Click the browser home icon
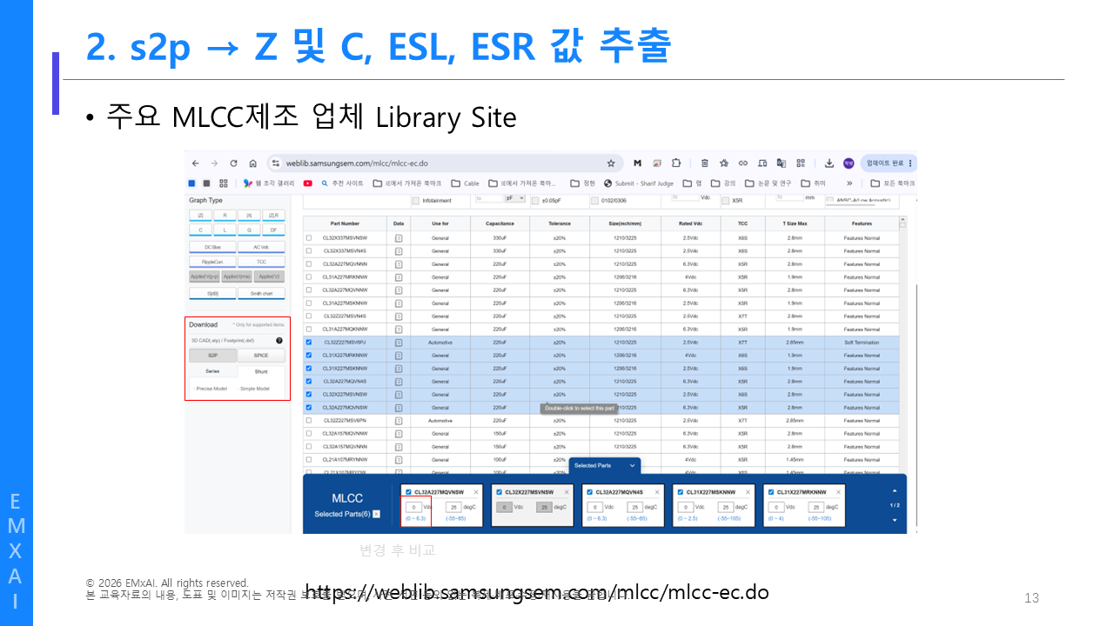 click(x=252, y=163)
